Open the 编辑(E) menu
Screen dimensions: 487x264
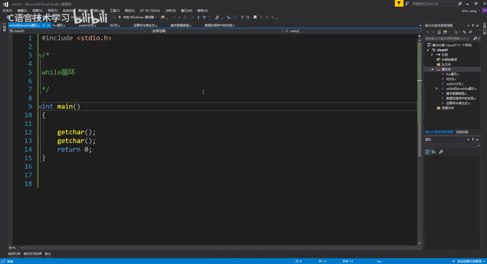tap(22, 11)
